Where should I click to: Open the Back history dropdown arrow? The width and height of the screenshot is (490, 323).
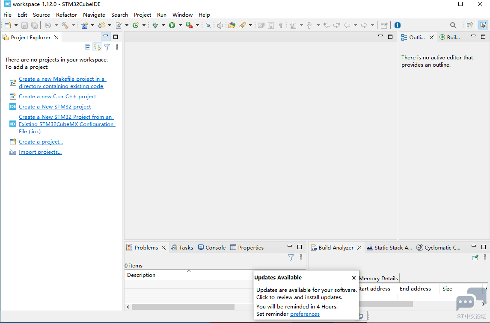(355, 25)
